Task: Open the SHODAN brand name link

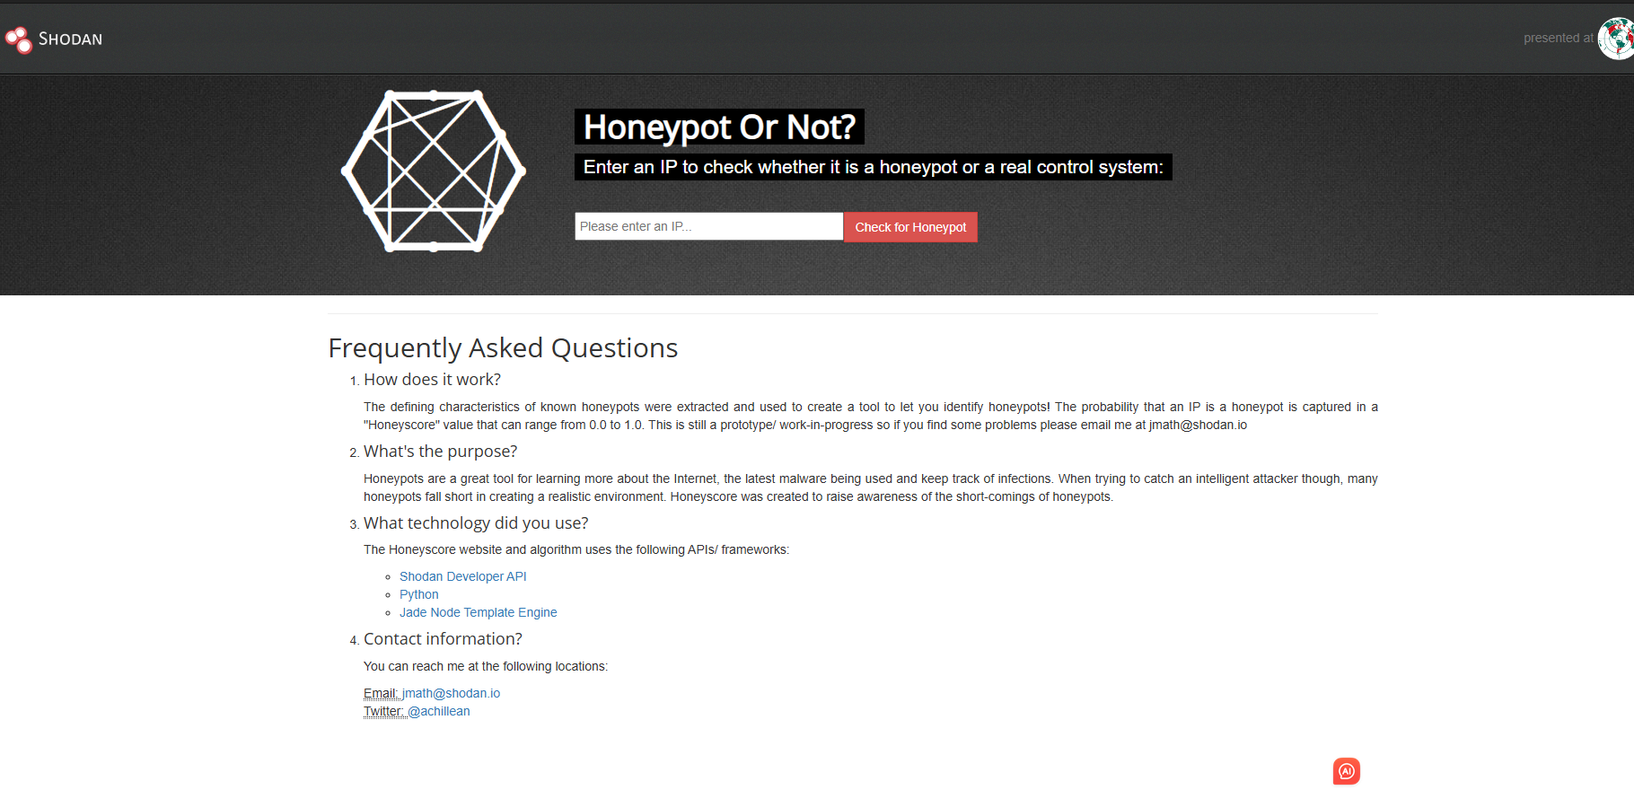Action: click(x=70, y=39)
